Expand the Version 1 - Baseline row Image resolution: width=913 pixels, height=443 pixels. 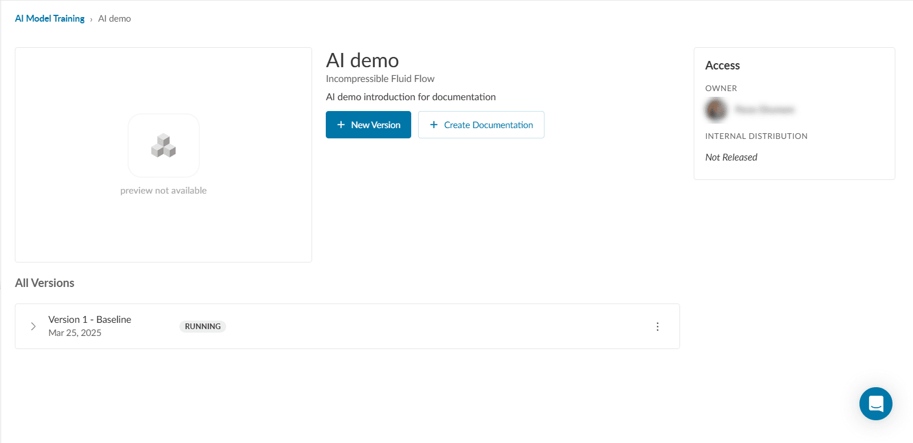coord(33,326)
